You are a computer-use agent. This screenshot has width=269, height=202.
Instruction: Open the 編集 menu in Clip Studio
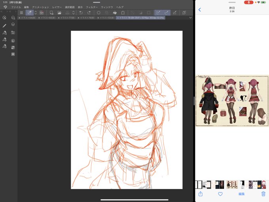coord(27,7)
